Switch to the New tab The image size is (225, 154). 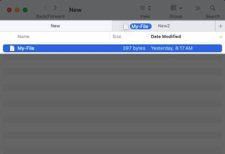(55, 26)
